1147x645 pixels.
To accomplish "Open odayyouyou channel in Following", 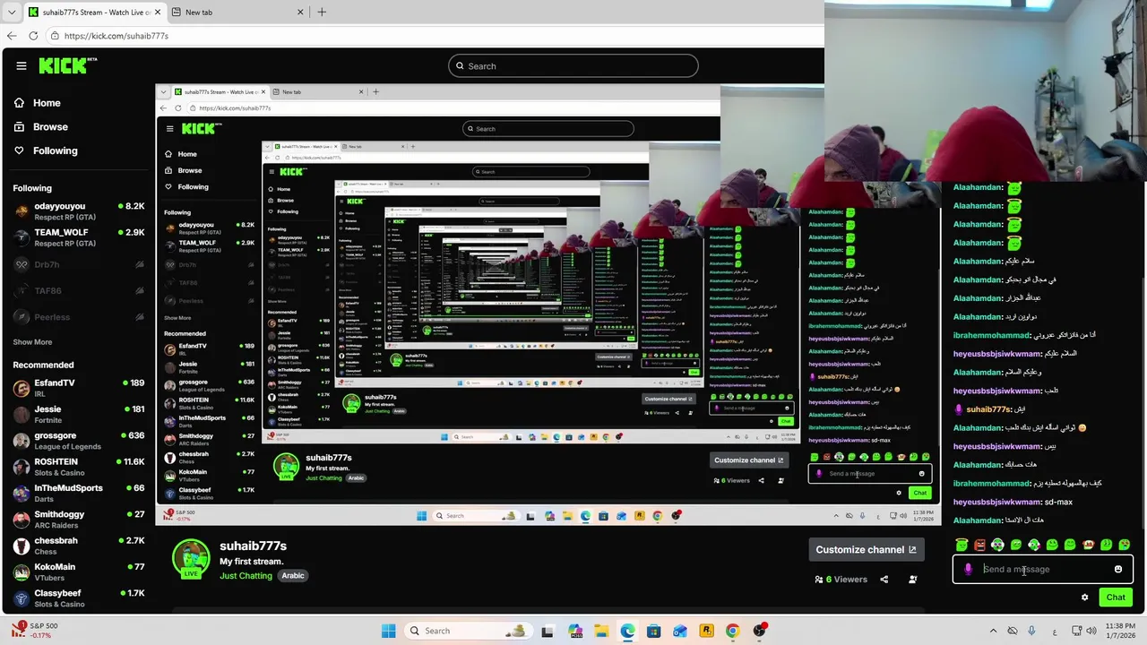I will coord(79,211).
